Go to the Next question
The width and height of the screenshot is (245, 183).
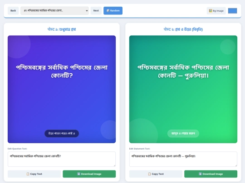(x=96, y=10)
